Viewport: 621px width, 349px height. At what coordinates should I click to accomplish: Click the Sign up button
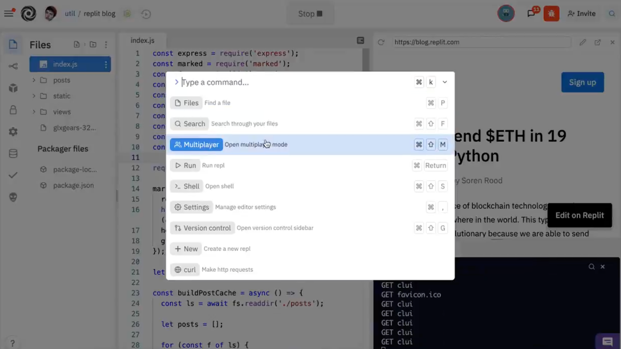[582, 82]
